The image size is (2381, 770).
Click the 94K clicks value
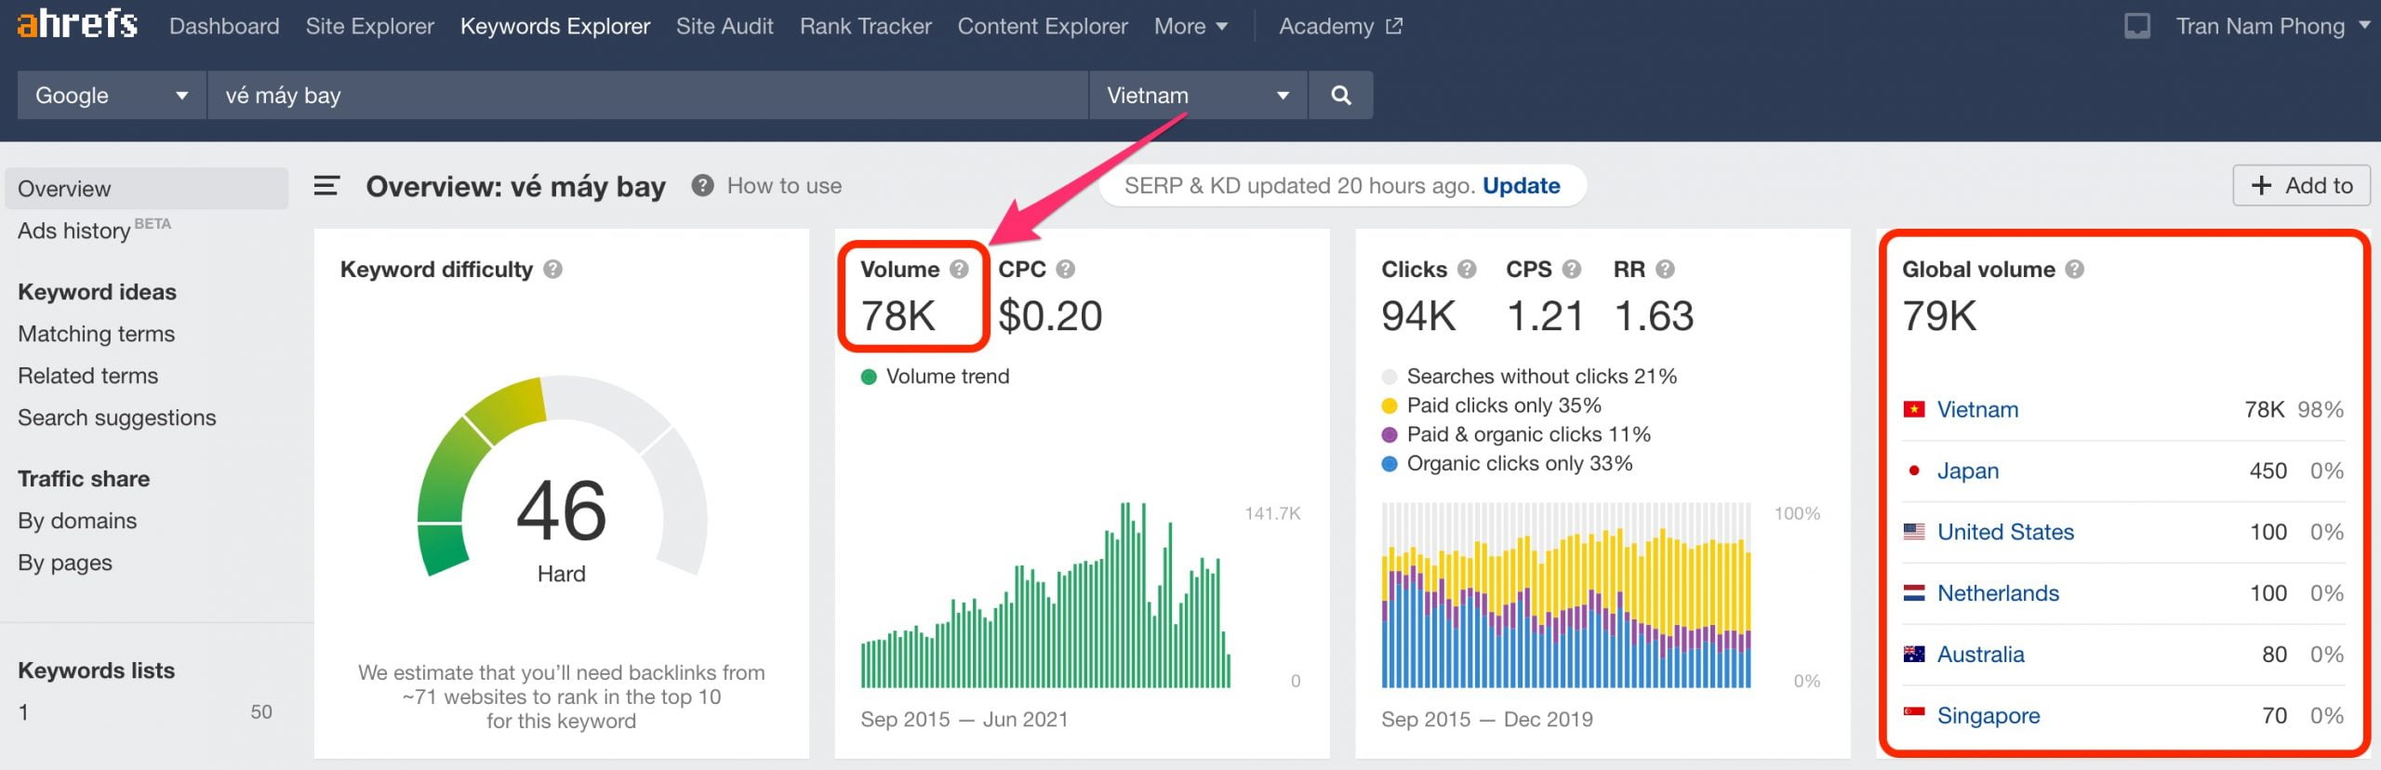1418,316
